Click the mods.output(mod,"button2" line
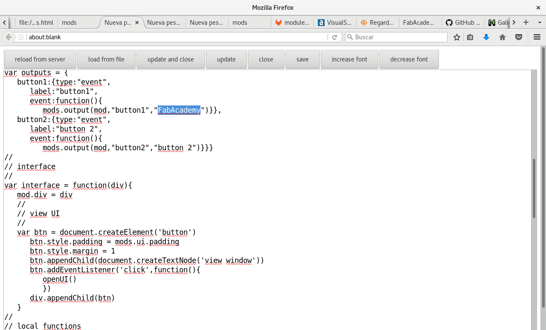 (x=128, y=148)
